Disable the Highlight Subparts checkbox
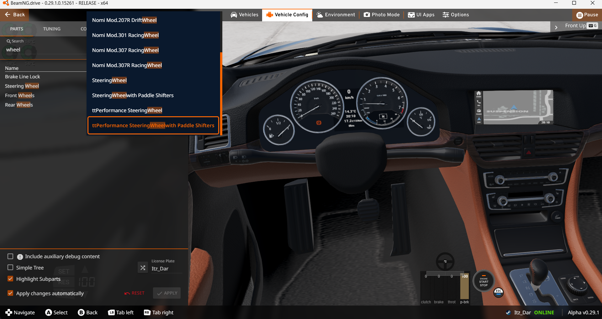This screenshot has height=319, width=602. pos(10,279)
